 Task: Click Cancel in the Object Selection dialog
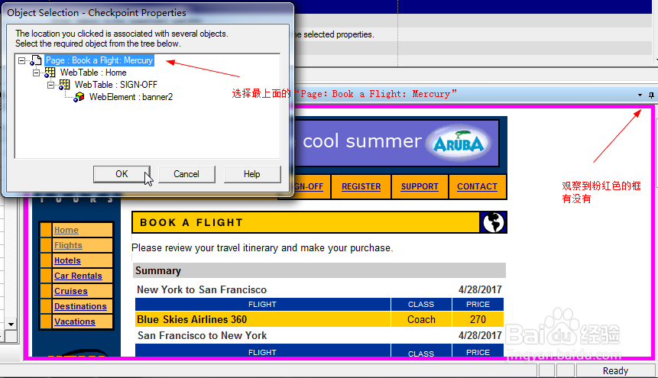(186, 174)
